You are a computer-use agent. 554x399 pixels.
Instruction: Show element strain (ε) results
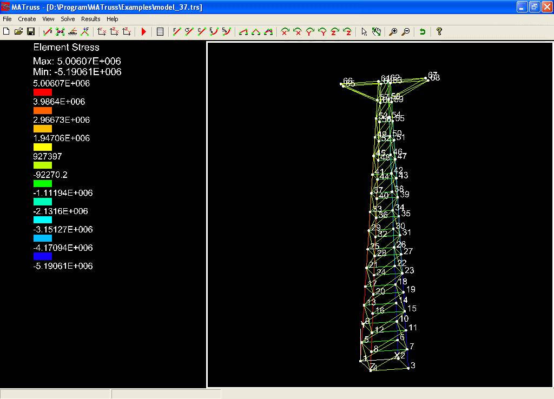click(201, 32)
